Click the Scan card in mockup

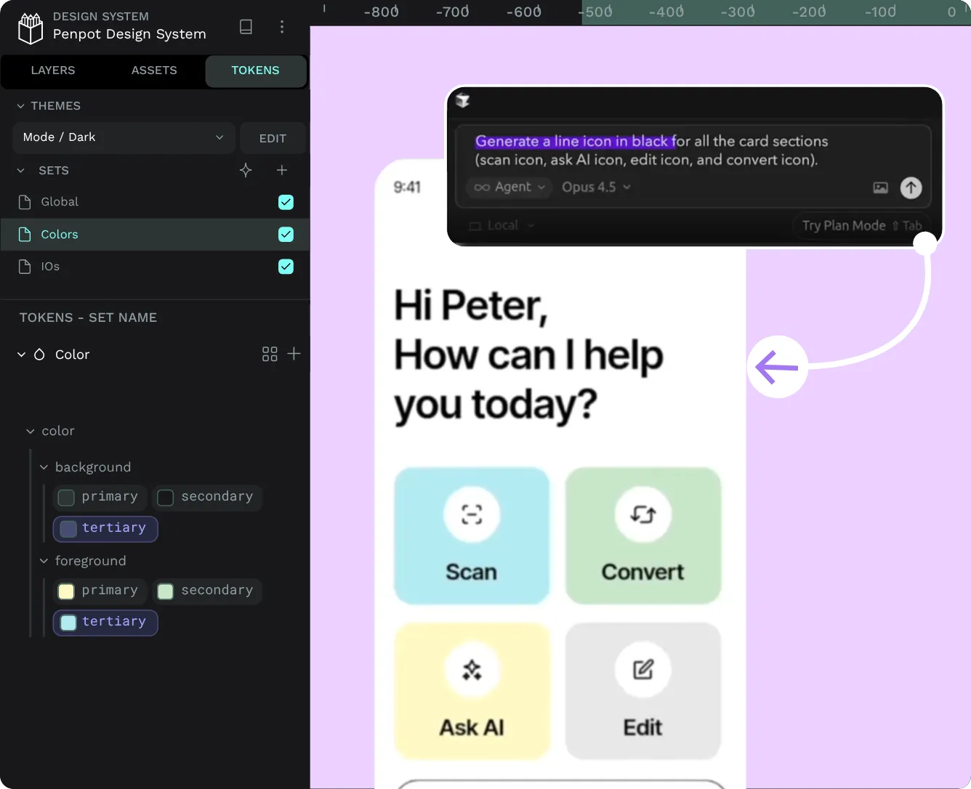pos(472,535)
